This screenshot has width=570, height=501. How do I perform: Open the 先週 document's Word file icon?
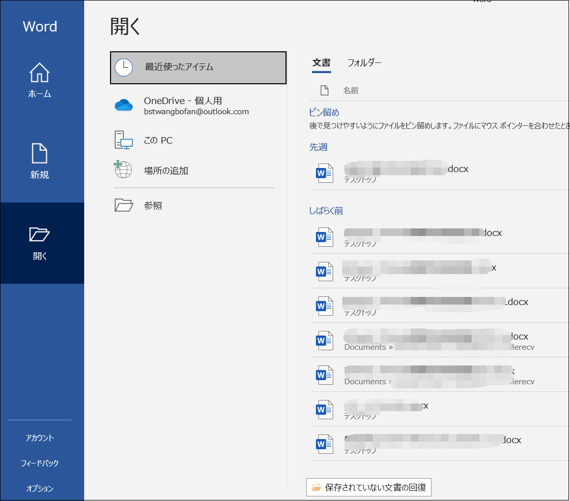click(325, 173)
